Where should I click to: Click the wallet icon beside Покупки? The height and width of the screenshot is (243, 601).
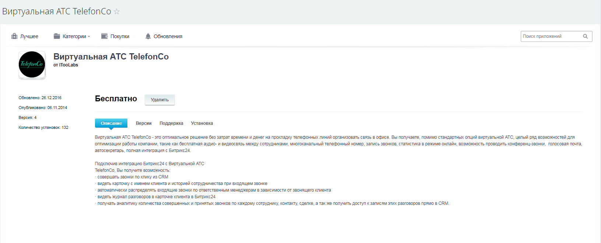pyautogui.click(x=105, y=36)
